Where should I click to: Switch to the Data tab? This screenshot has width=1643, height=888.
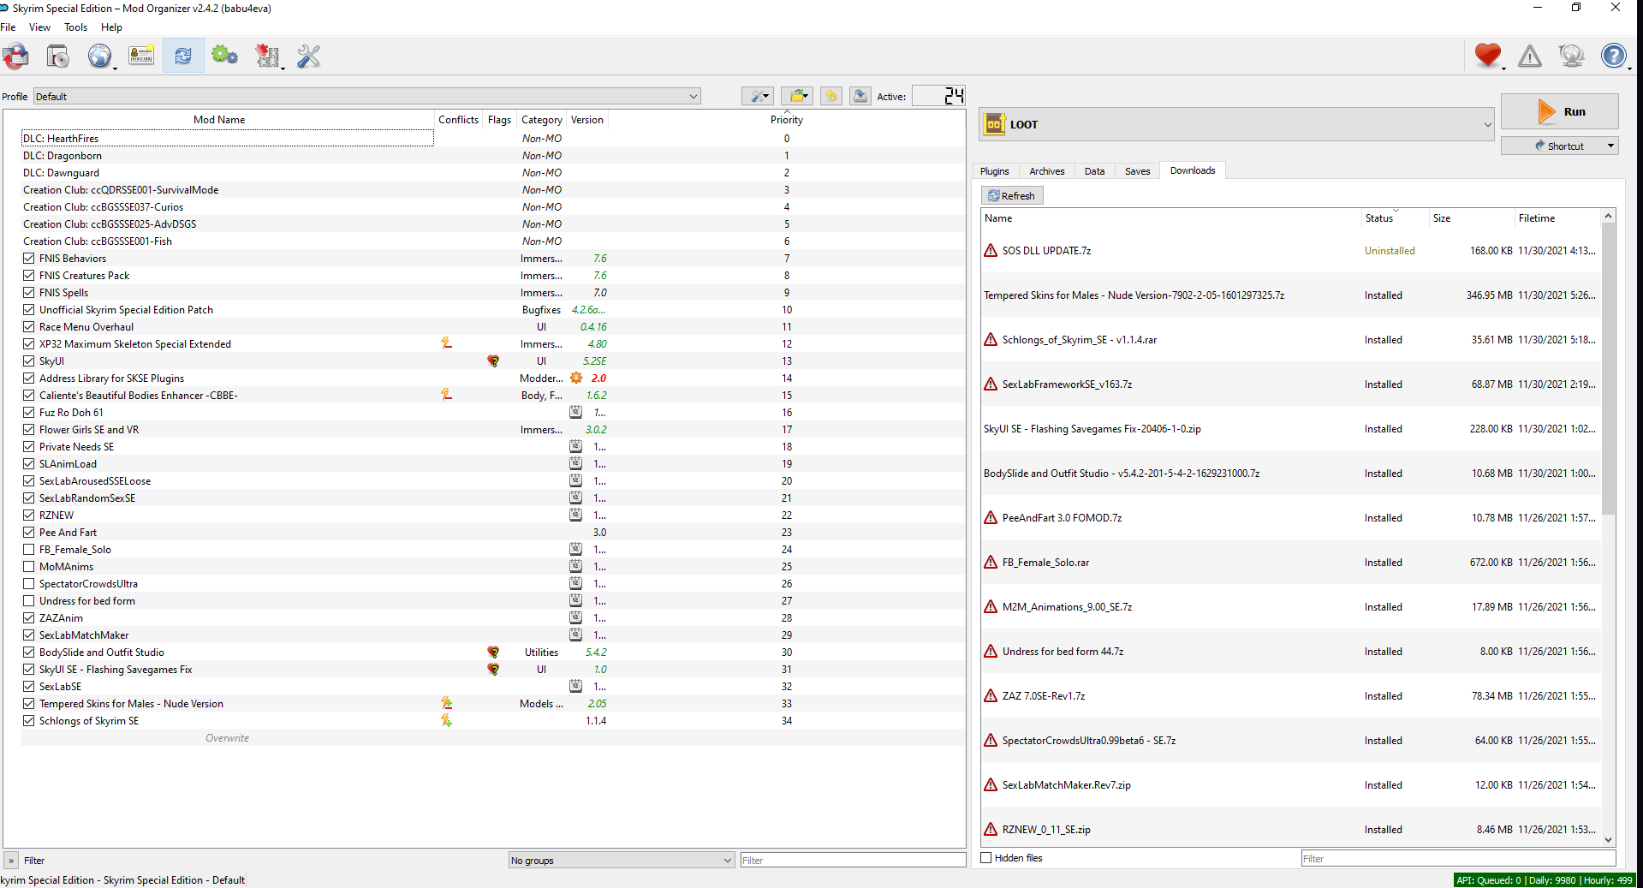1094,171
